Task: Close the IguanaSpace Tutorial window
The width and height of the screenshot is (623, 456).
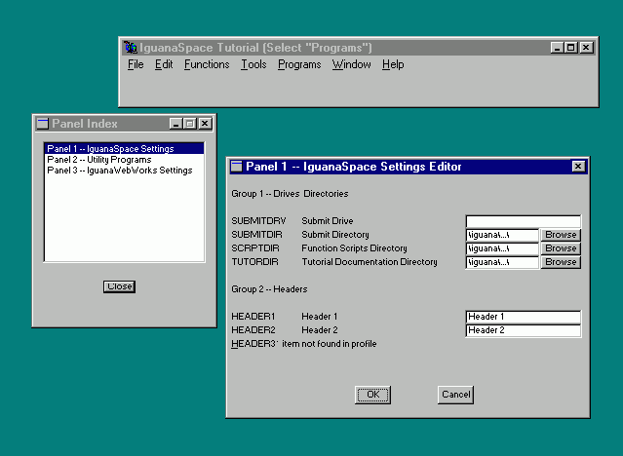Action: click(x=586, y=48)
